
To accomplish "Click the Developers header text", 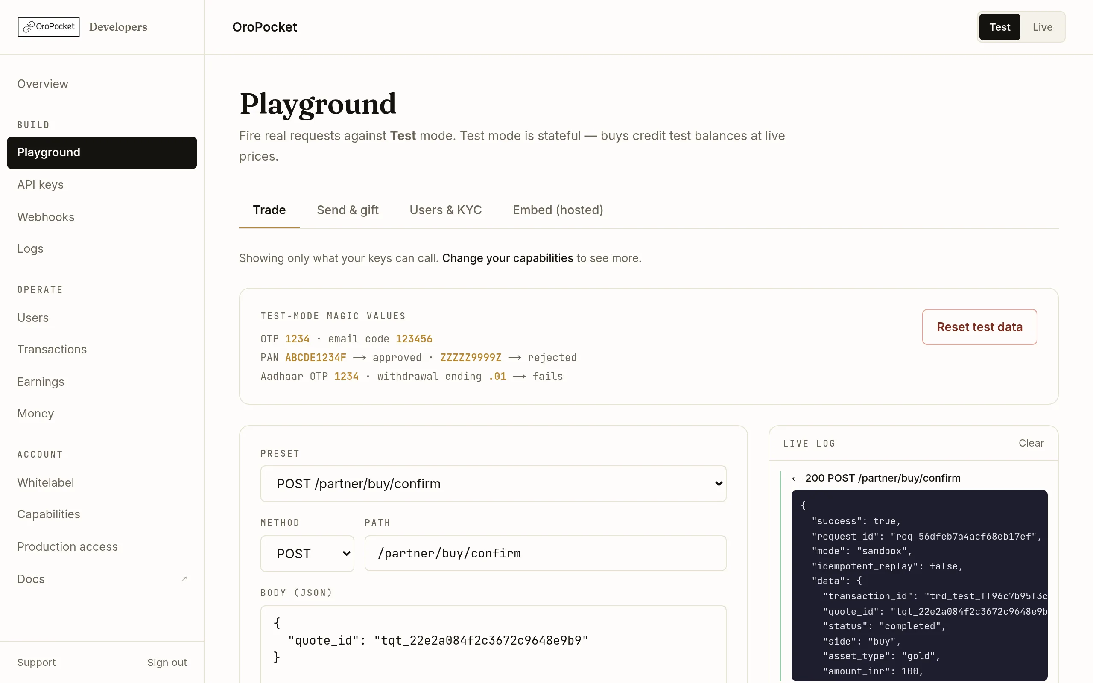I will click(x=118, y=27).
